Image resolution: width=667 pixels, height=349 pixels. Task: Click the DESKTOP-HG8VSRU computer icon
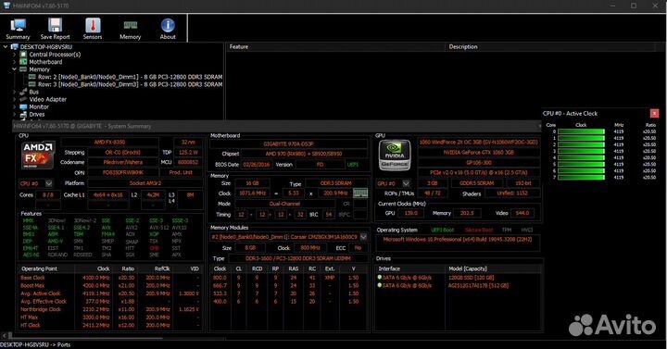(15, 47)
